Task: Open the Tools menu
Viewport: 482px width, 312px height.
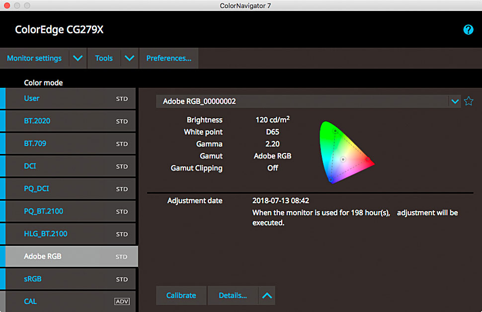Action: (104, 58)
